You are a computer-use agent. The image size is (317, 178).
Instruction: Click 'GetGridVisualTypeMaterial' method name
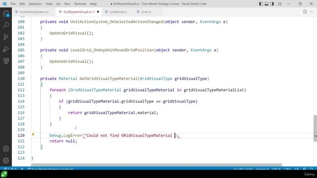tap(108, 79)
